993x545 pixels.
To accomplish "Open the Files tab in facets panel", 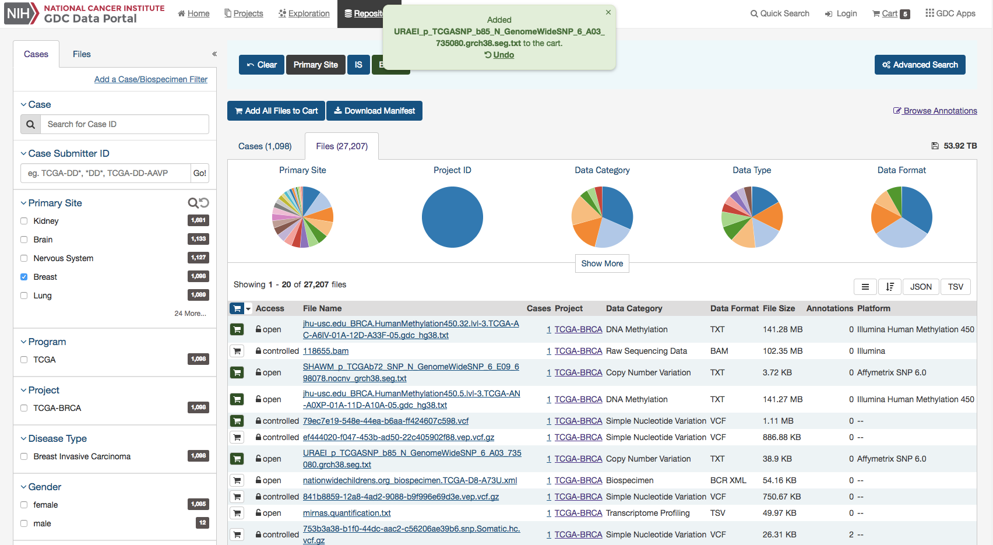I will [x=82, y=54].
